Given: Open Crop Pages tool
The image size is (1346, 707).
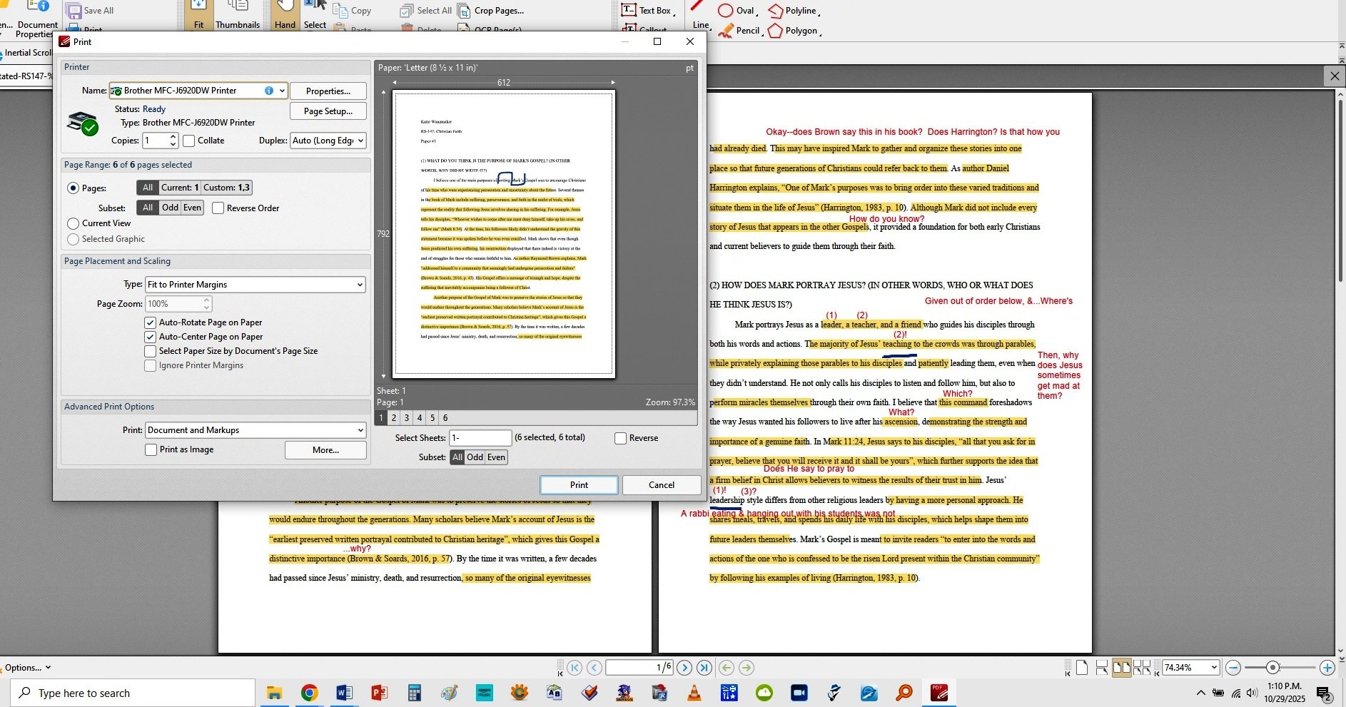Looking at the screenshot, I should [x=491, y=11].
